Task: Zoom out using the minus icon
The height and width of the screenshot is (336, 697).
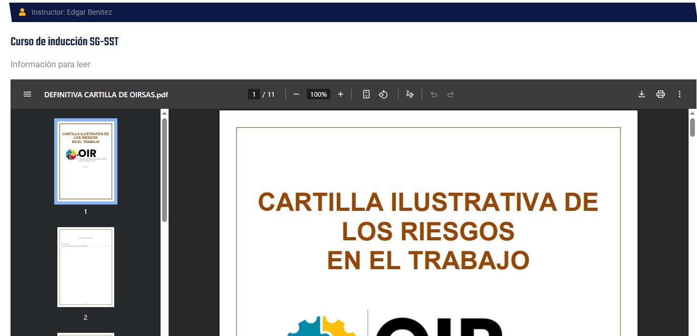Action: [296, 94]
